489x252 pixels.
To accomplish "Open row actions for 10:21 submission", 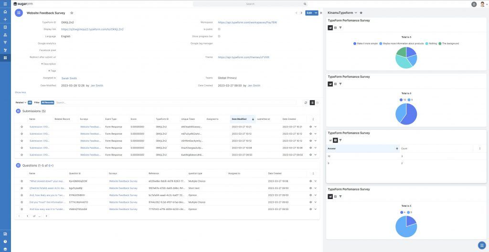I will (x=315, y=127).
